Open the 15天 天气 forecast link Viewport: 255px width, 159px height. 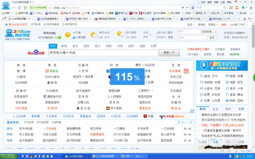[146, 35]
